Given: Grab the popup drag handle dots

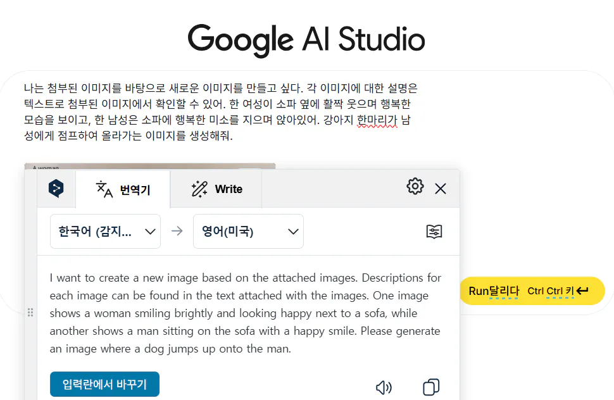Looking at the screenshot, I should click(x=30, y=312).
